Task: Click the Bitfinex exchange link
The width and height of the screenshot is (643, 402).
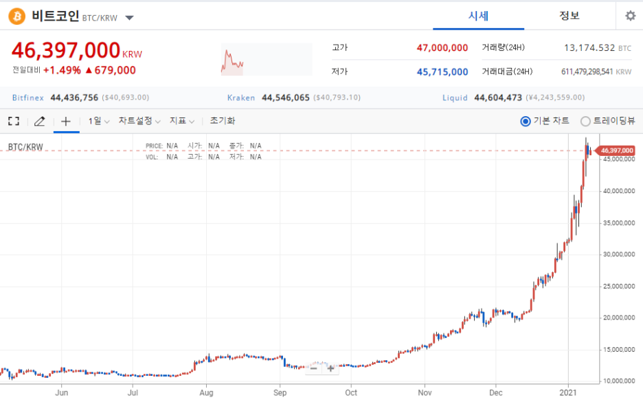Action: [28, 98]
